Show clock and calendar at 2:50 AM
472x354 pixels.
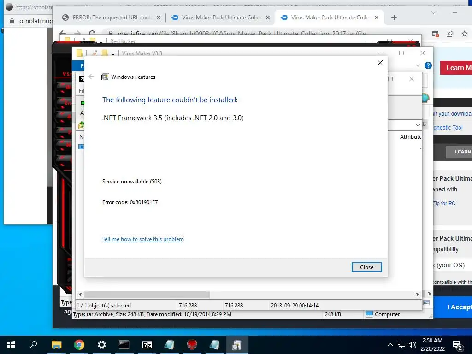432,345
